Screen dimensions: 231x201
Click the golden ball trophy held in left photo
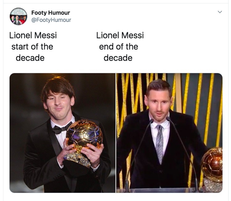[84, 133]
